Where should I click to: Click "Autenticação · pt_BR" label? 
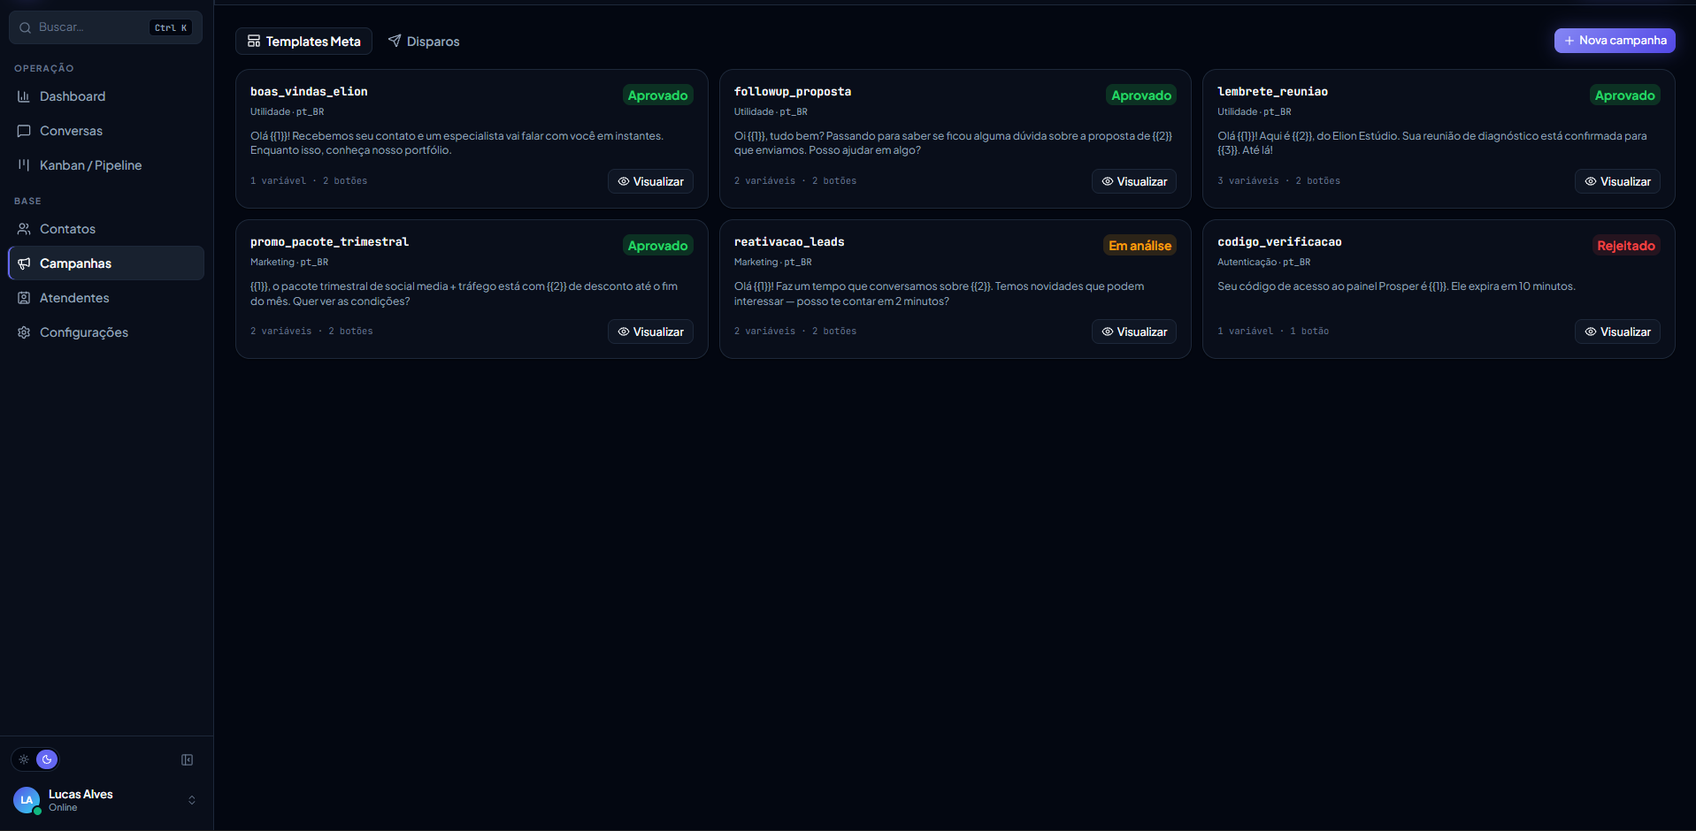tap(1263, 263)
